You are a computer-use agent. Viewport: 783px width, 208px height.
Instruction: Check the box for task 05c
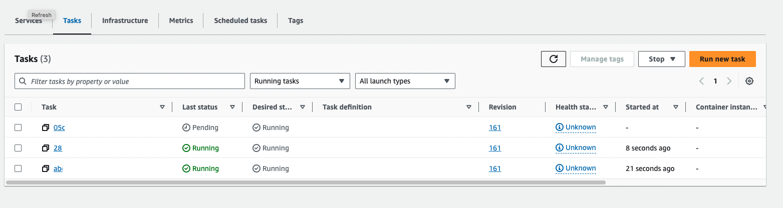18,127
